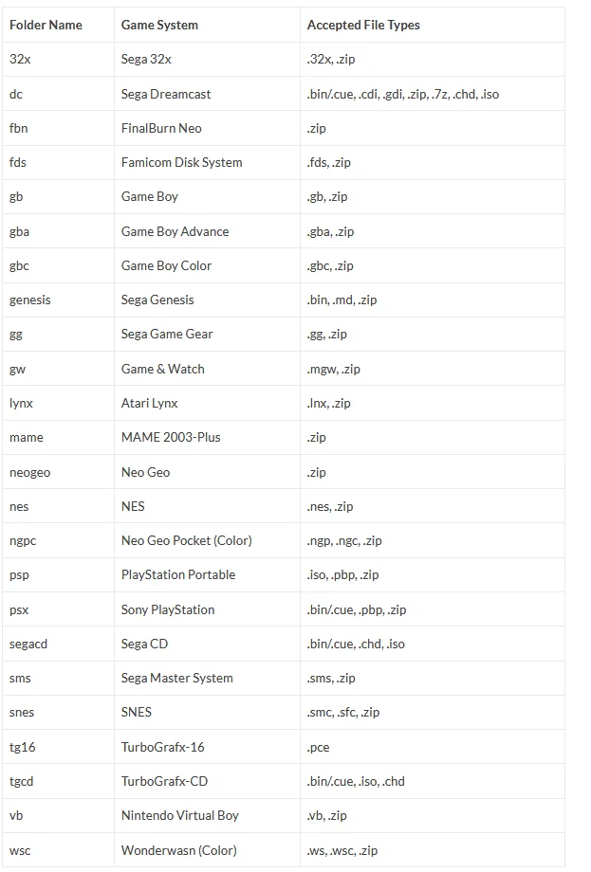Image resolution: width=591 pixels, height=872 pixels.
Task: Select the "Nintendo Virtual Boy" entry
Action: pos(179,815)
